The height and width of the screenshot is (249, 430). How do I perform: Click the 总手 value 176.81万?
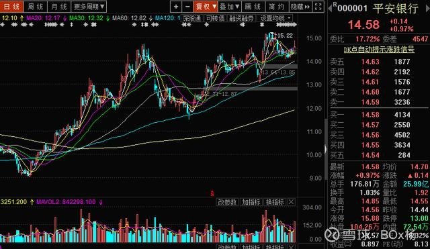(x=365, y=184)
